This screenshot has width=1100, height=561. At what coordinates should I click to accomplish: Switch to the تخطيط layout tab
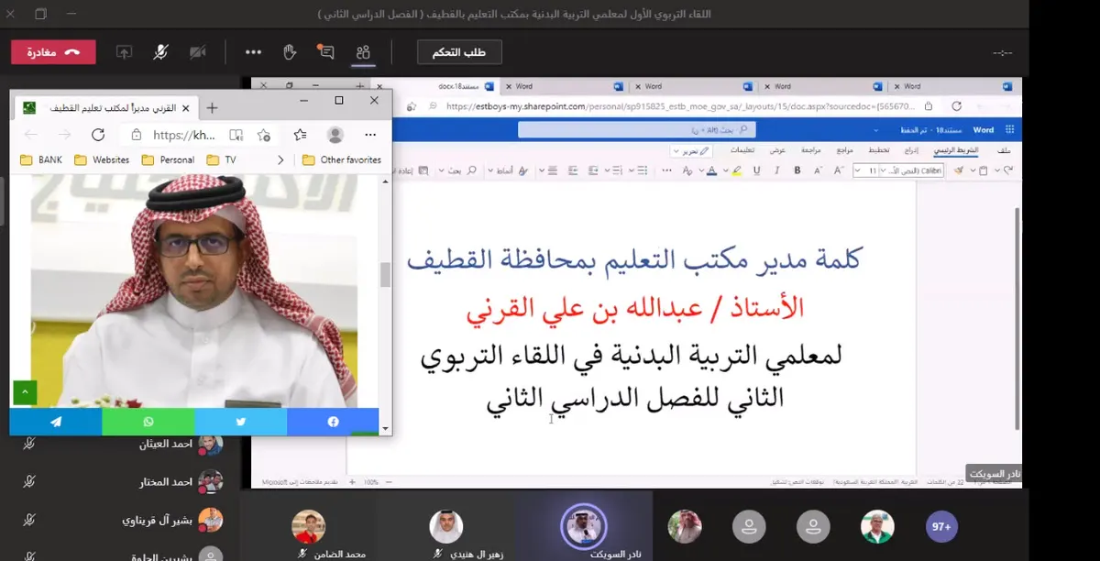coord(878,149)
